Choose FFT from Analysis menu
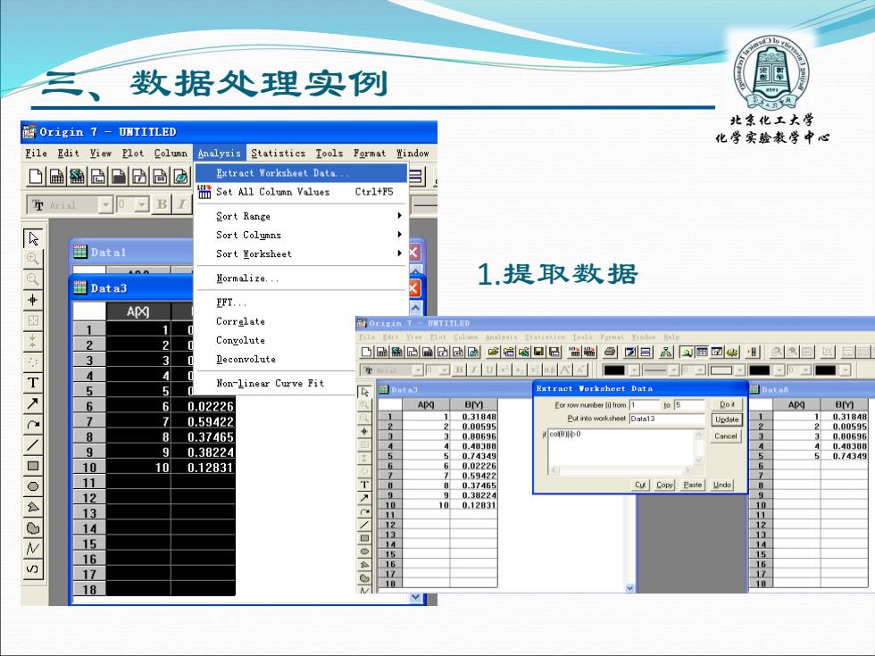The height and width of the screenshot is (656, 875). point(230,303)
